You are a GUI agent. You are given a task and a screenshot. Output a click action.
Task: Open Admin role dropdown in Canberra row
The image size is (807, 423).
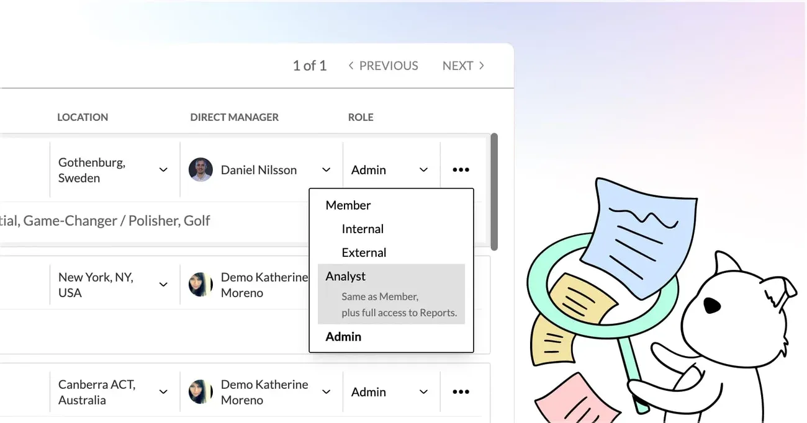423,391
